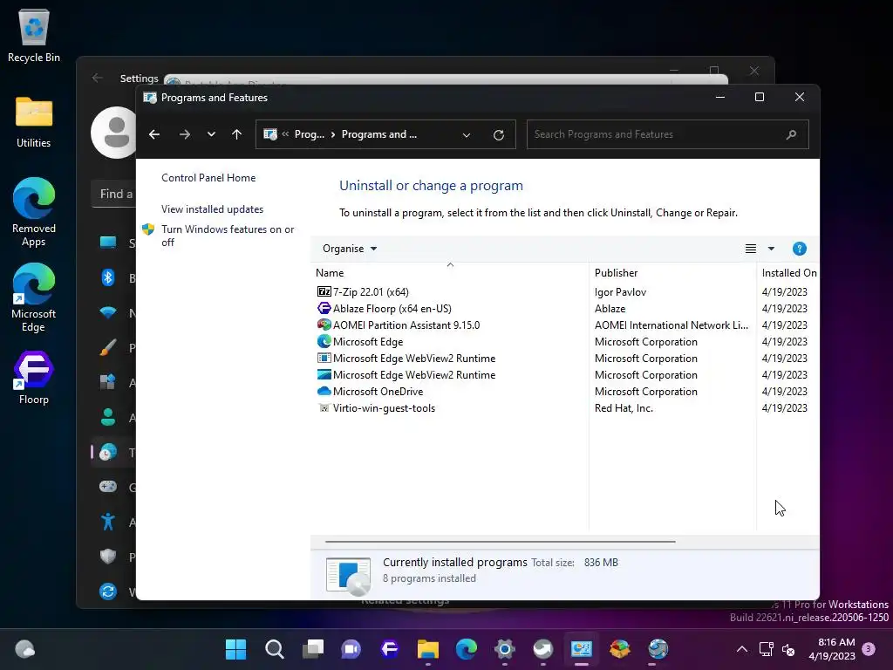Select Time & language icon in Settings sidebar
This screenshot has height=670, width=893.
(108, 453)
